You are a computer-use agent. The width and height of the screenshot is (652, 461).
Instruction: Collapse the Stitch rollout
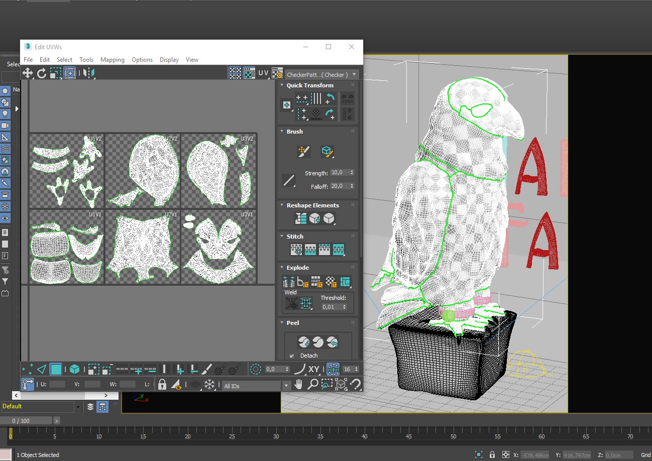coord(281,237)
